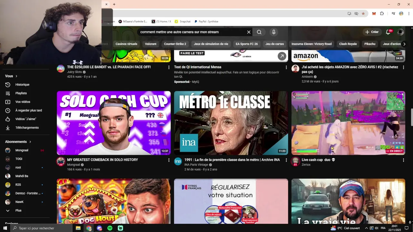Click the YouTube search input field
The height and width of the screenshot is (232, 413).
pyautogui.click(x=192, y=32)
